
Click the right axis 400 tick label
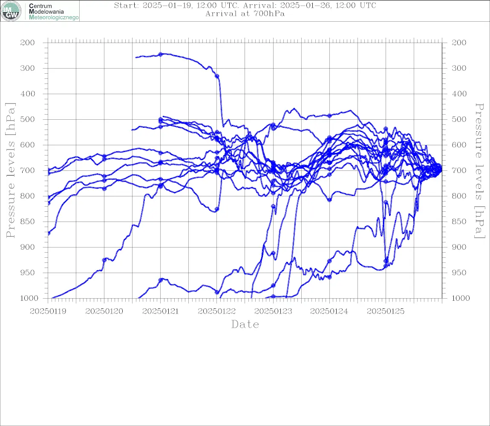[459, 94]
